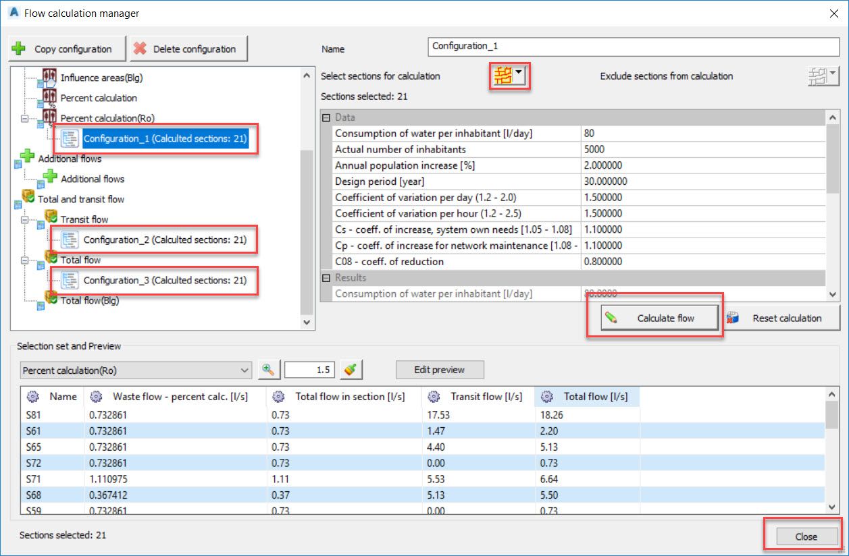849x556 pixels.
Task: Collapse the Total flow tree node
Action: pos(25,260)
